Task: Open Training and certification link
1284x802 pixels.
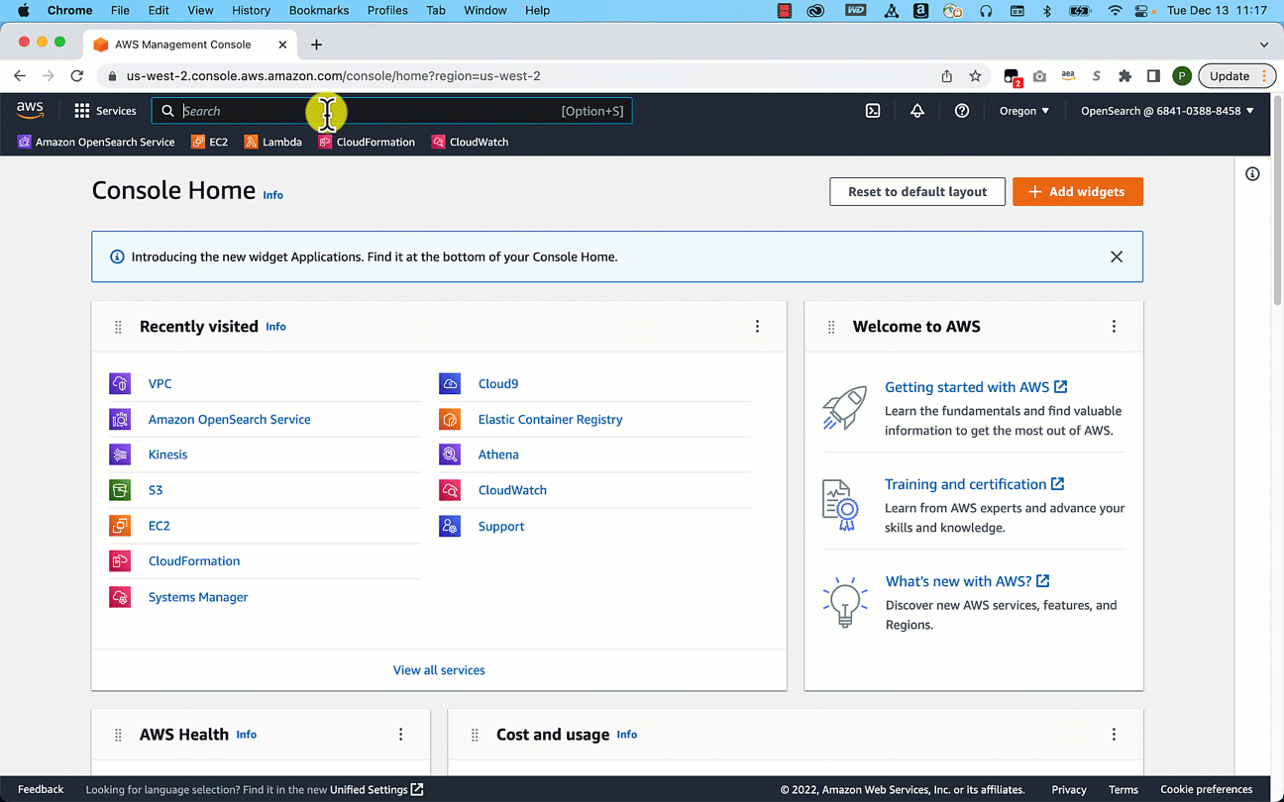Action: coord(975,484)
